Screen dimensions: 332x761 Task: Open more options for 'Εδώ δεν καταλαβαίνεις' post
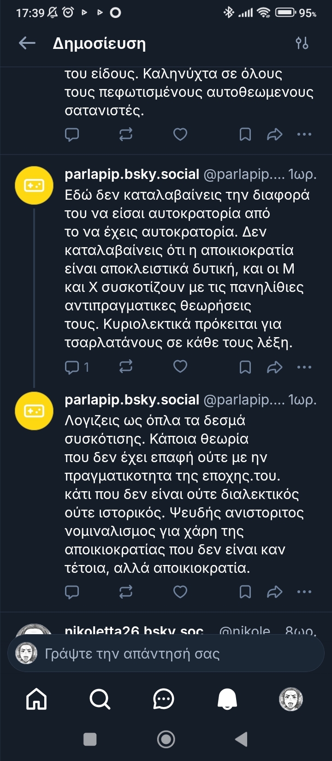pyautogui.click(x=304, y=367)
